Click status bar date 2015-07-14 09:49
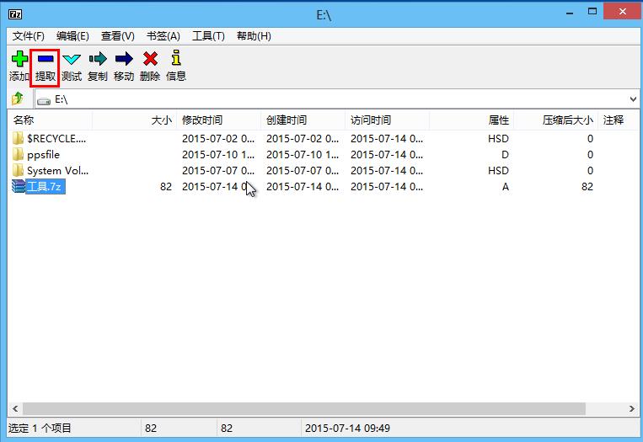This screenshot has height=442, width=643. point(347,428)
